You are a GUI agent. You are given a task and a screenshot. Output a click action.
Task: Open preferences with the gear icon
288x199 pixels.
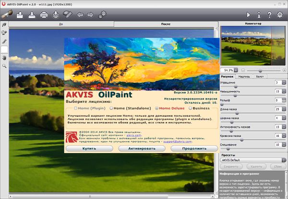[x=280, y=14]
